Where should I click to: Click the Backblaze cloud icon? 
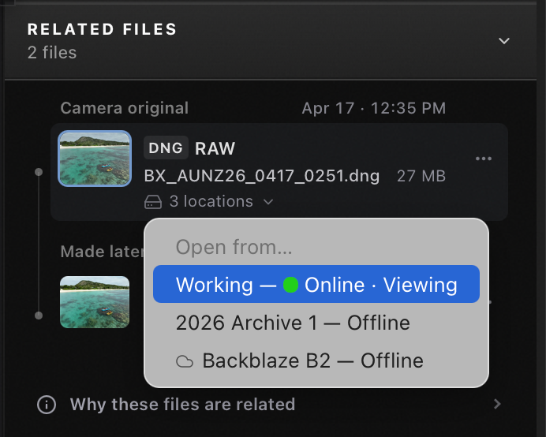pos(185,361)
